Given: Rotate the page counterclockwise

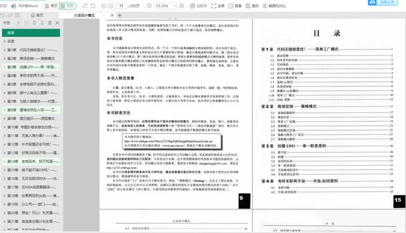Looking at the screenshot, I should [93, 6].
